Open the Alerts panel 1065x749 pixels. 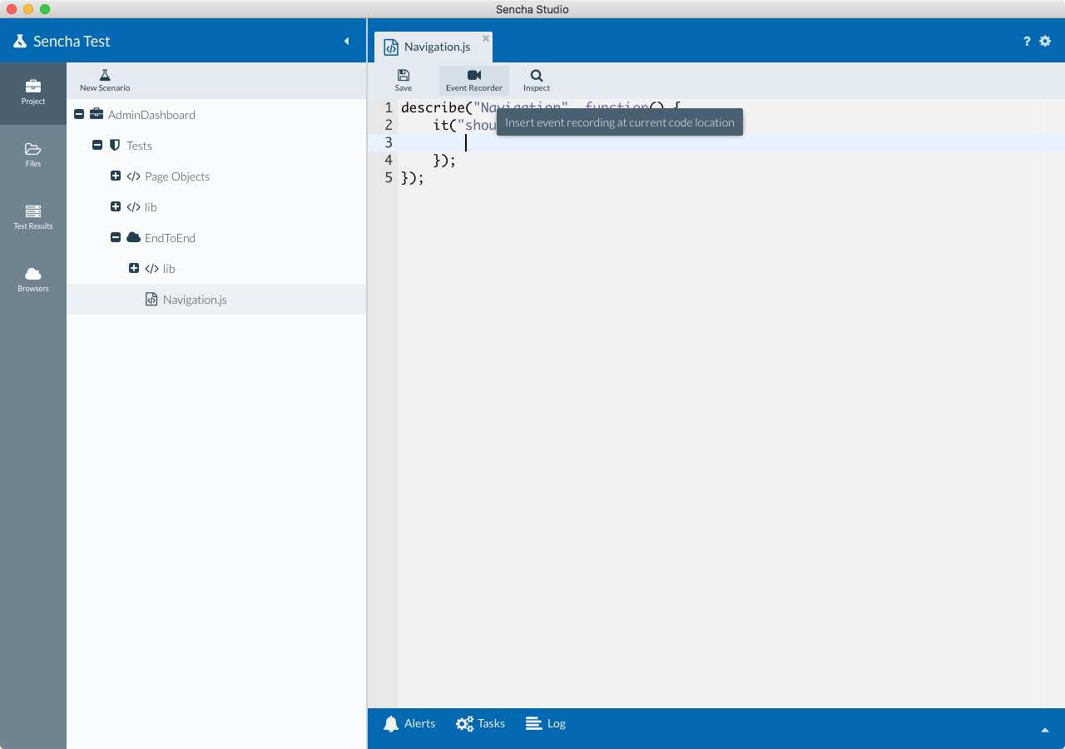[x=409, y=724]
